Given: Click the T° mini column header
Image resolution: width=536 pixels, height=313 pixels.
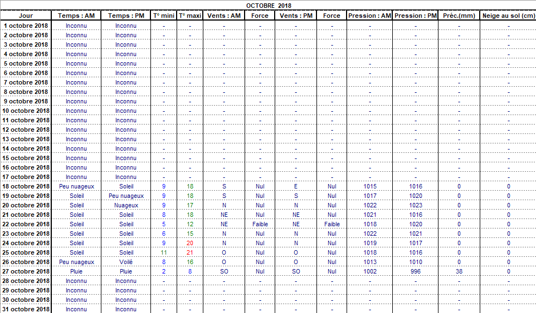Looking at the screenshot, I should click(164, 16).
